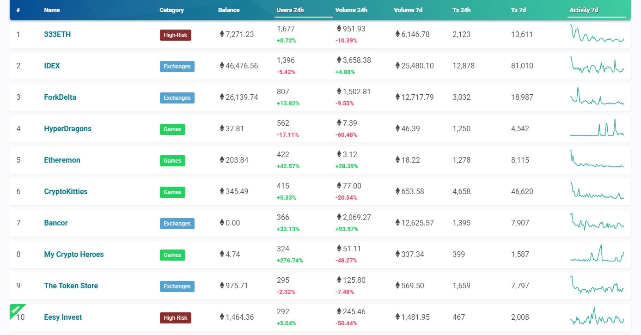Viewport: 641px width, 335px height.
Task: Click ForkDelta's activity sparkline chart
Action: pos(597,96)
